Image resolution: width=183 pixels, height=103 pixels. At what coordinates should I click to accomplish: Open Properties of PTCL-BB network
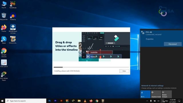[150, 39]
